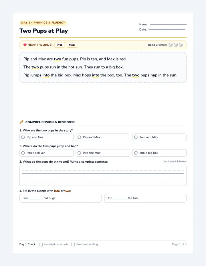Check the 'Sounded out words' box
206x266 pixels.
tap(41, 245)
